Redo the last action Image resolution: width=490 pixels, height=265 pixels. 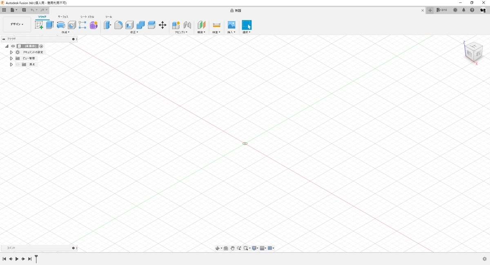42,10
